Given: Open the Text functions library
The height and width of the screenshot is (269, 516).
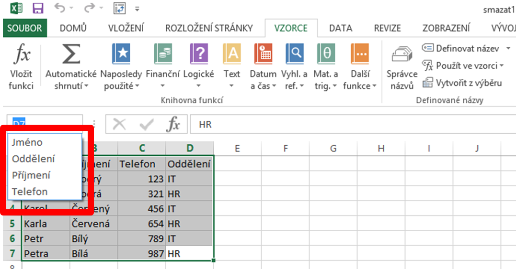Looking at the screenshot, I should 232,66.
